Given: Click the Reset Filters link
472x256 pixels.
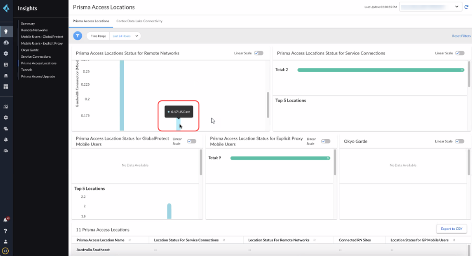Looking at the screenshot, I should click(x=461, y=36).
